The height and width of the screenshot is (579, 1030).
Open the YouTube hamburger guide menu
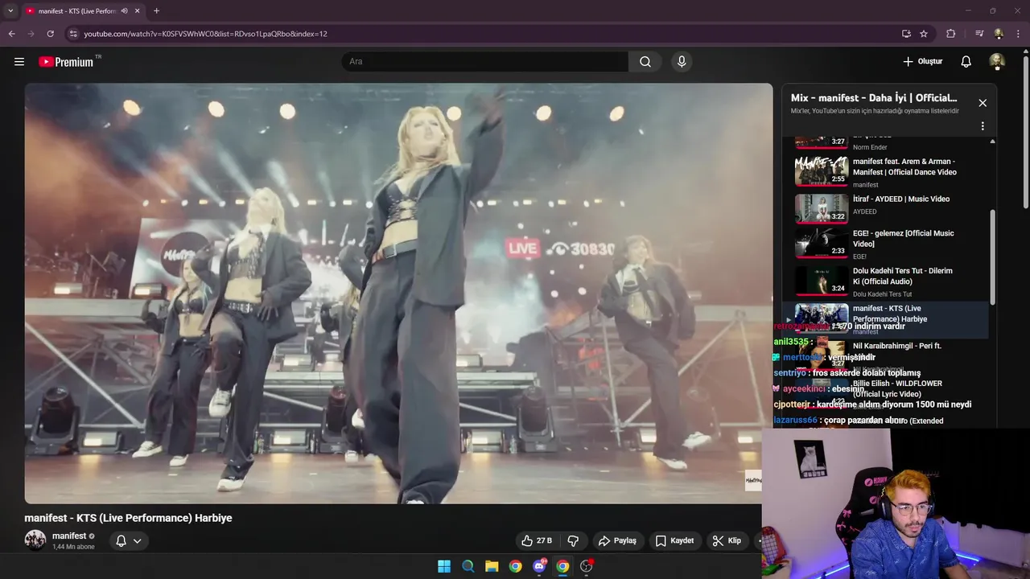coord(19,62)
